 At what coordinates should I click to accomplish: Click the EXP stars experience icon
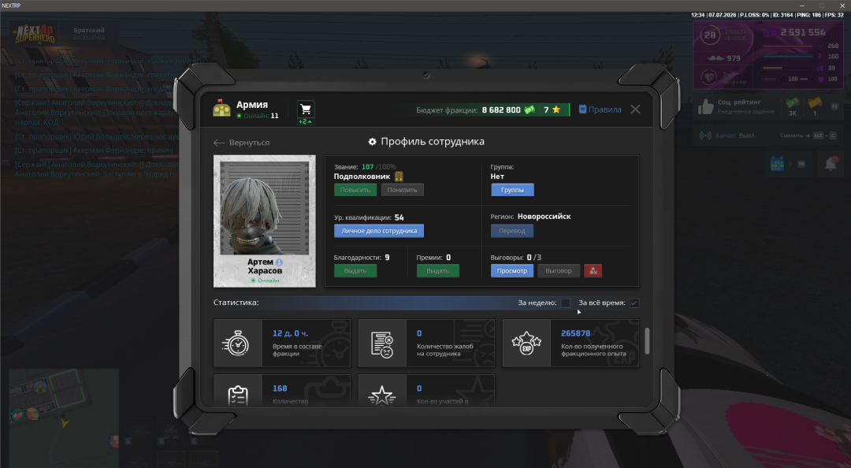click(x=526, y=344)
